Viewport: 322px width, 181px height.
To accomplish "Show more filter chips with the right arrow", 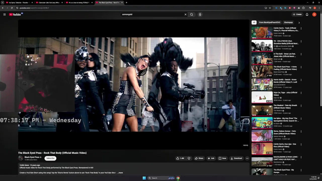I will (x=299, y=23).
